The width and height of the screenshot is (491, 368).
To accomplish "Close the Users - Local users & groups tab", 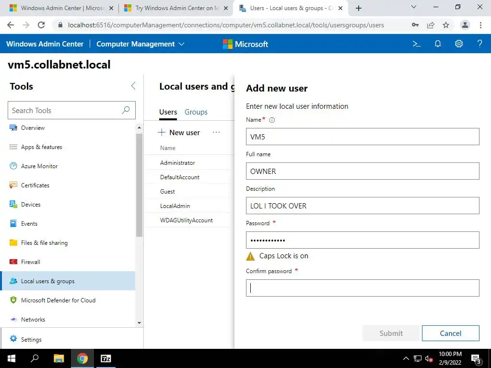I will pos(341,8).
